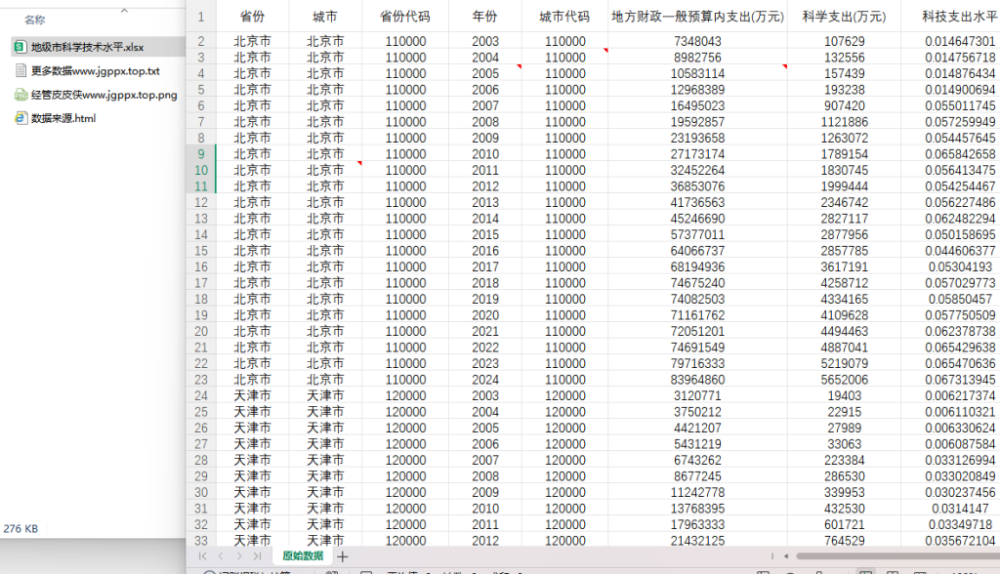1000x574 pixels.
Task: Click the cell with value 83964860
Action: (697, 380)
